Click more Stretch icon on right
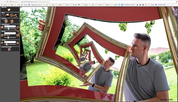Viewport: 178px width, 102px height. pyautogui.click(x=18, y=43)
